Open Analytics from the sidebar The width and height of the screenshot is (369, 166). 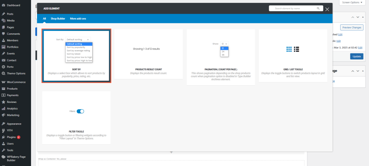[12, 108]
